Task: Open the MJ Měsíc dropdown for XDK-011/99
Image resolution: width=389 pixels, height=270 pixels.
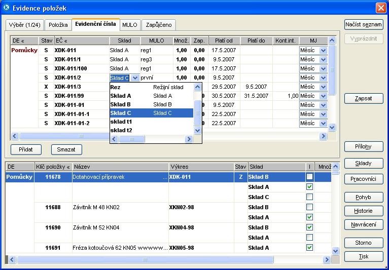Action: point(323,96)
